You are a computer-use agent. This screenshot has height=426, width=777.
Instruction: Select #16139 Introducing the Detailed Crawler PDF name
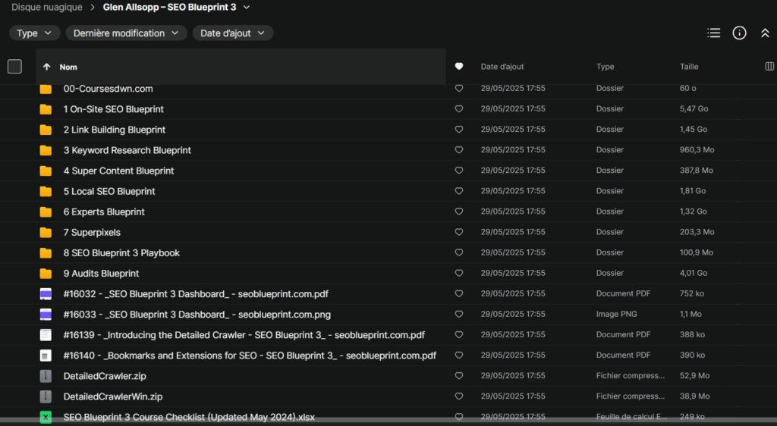(x=244, y=335)
